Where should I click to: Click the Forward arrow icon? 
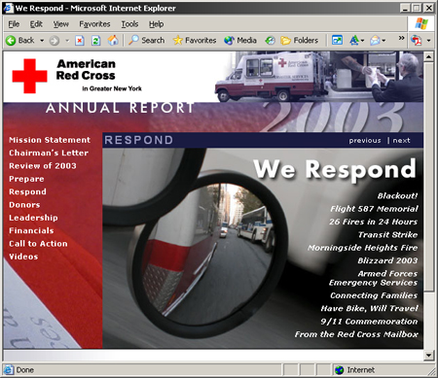click(55, 41)
